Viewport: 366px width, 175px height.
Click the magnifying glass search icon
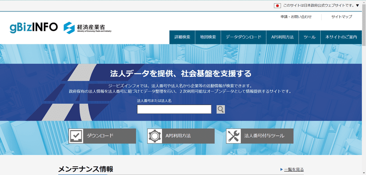(221, 109)
